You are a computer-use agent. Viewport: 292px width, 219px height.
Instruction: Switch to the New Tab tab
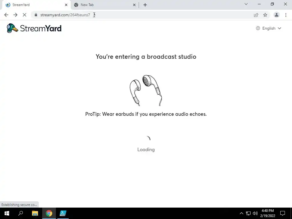(x=104, y=5)
